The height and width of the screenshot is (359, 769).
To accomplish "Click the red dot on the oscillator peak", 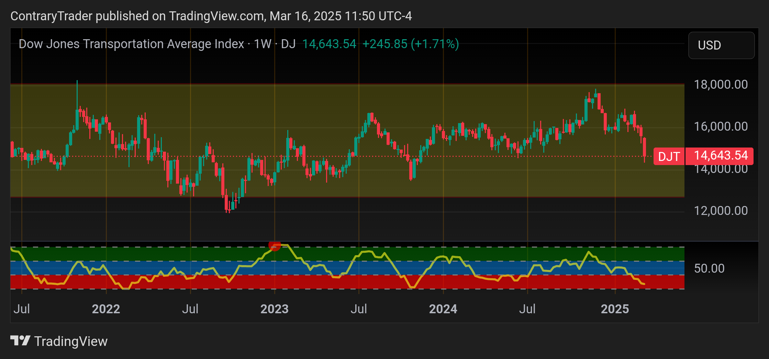I will 275,246.
